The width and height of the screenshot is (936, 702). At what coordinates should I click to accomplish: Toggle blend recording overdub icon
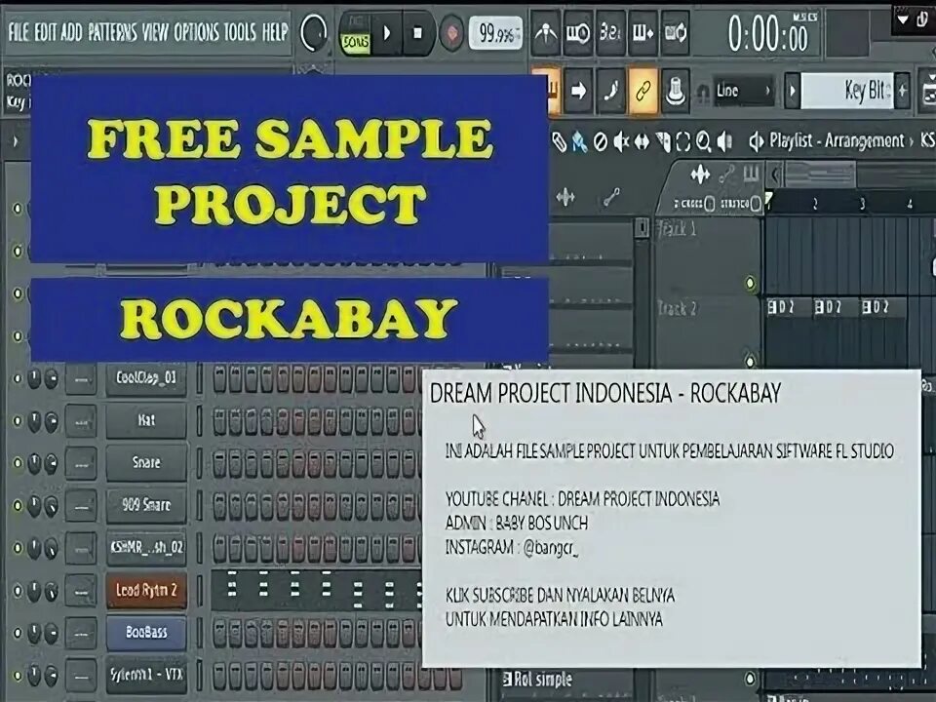click(643, 33)
